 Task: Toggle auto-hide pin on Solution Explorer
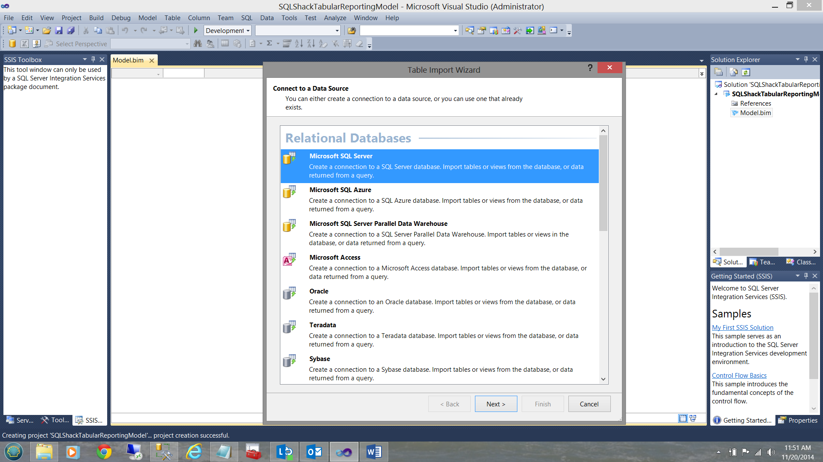tap(806, 59)
